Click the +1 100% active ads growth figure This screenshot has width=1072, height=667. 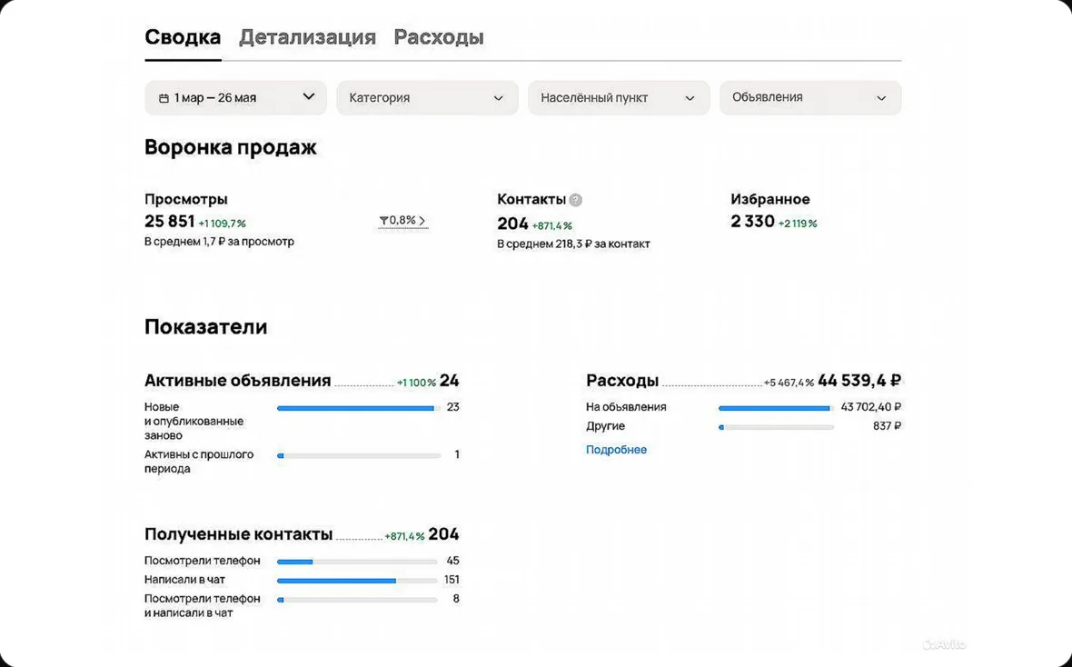pyautogui.click(x=416, y=383)
